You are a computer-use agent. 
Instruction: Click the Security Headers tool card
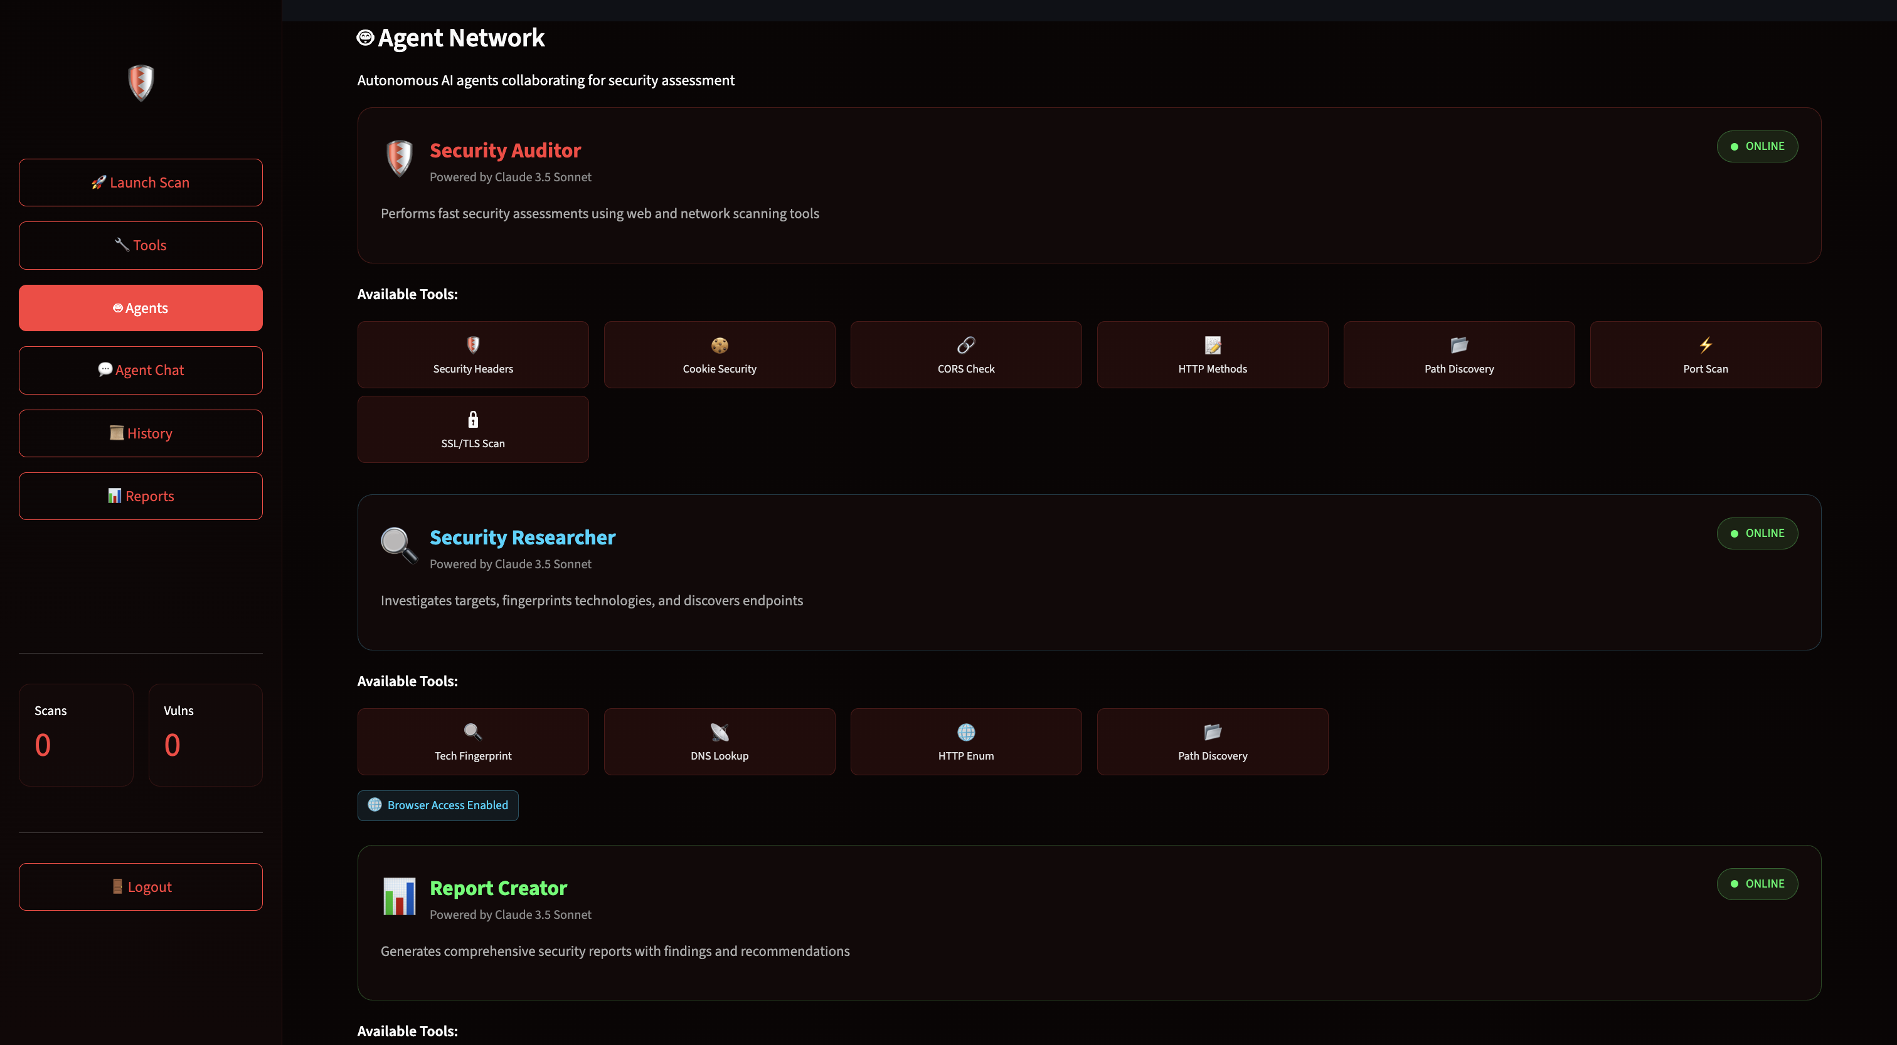(473, 354)
